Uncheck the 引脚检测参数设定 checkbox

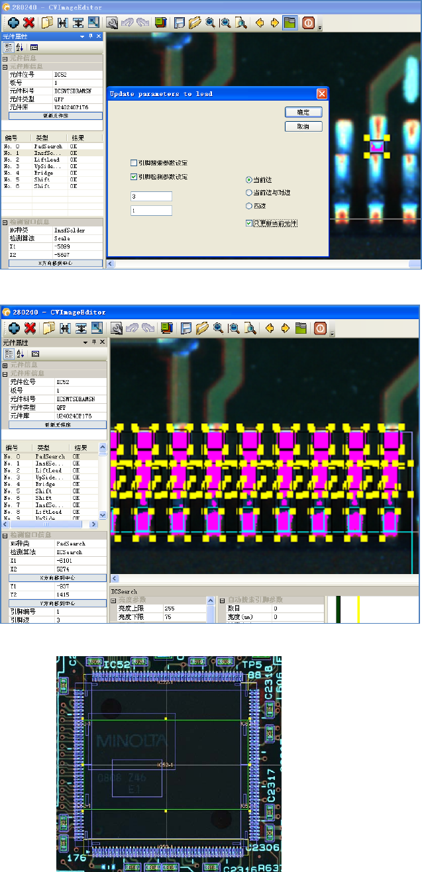point(134,177)
